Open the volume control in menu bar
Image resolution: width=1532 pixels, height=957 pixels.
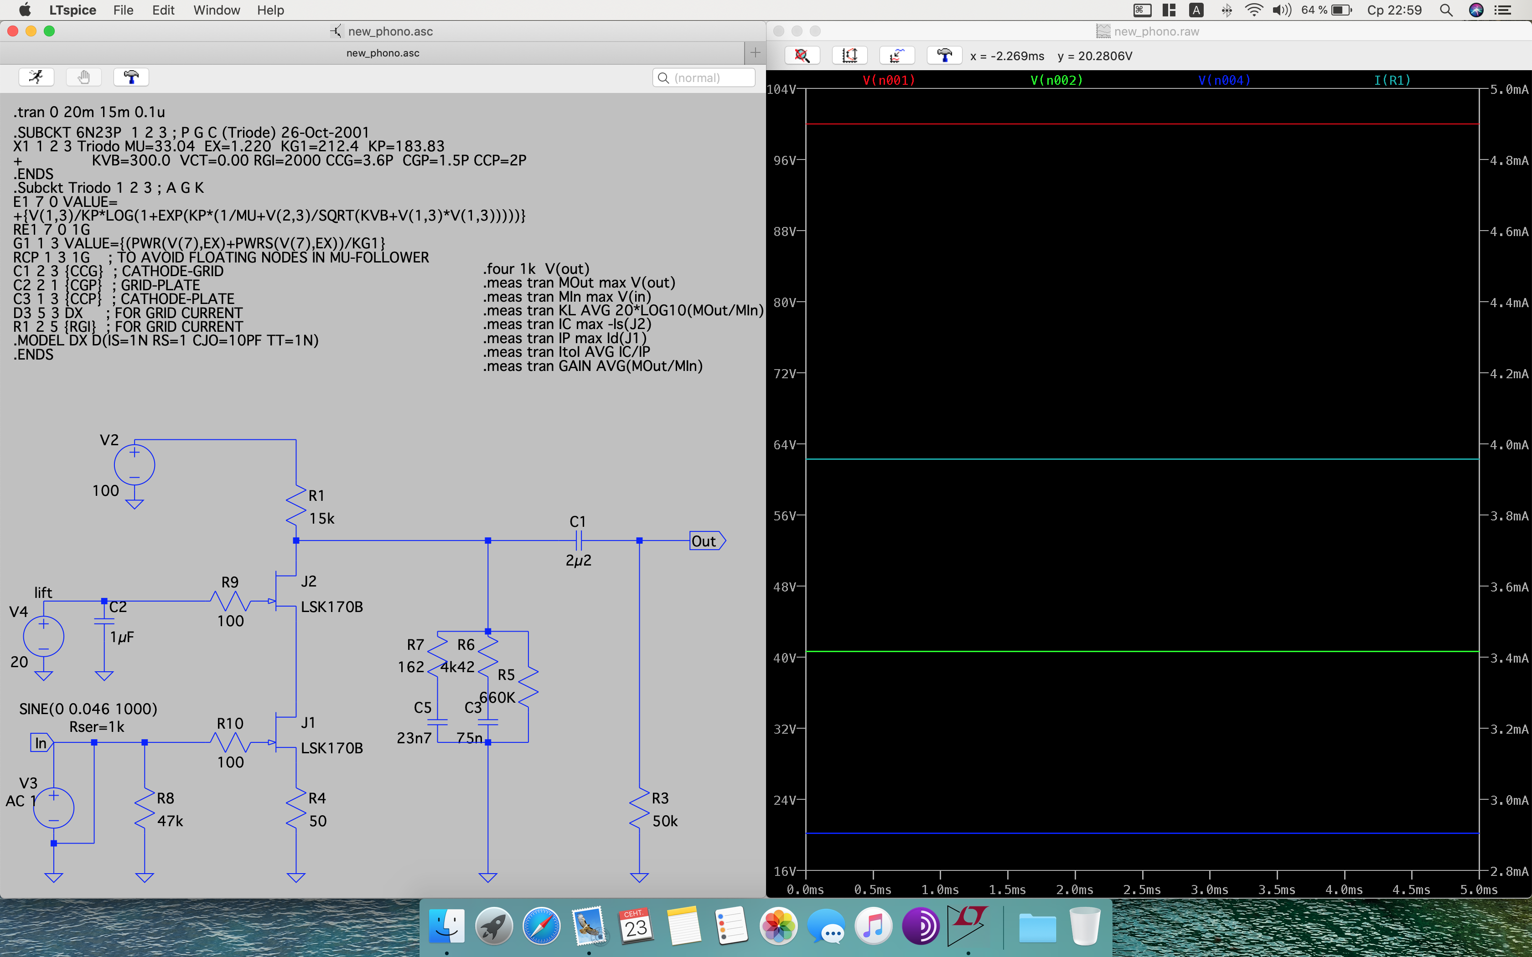pyautogui.click(x=1281, y=10)
